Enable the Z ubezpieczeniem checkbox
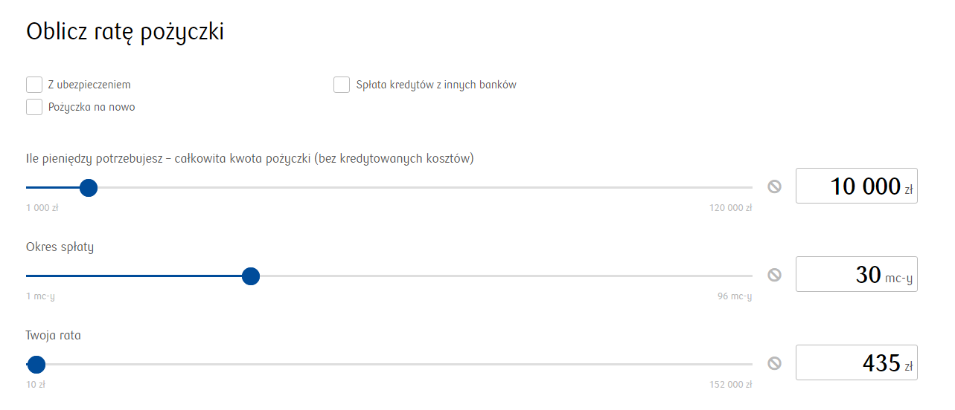This screenshot has width=955, height=410. coord(34,85)
